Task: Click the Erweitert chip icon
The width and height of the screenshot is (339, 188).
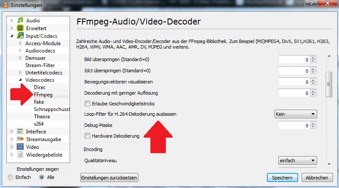Action: 20,28
